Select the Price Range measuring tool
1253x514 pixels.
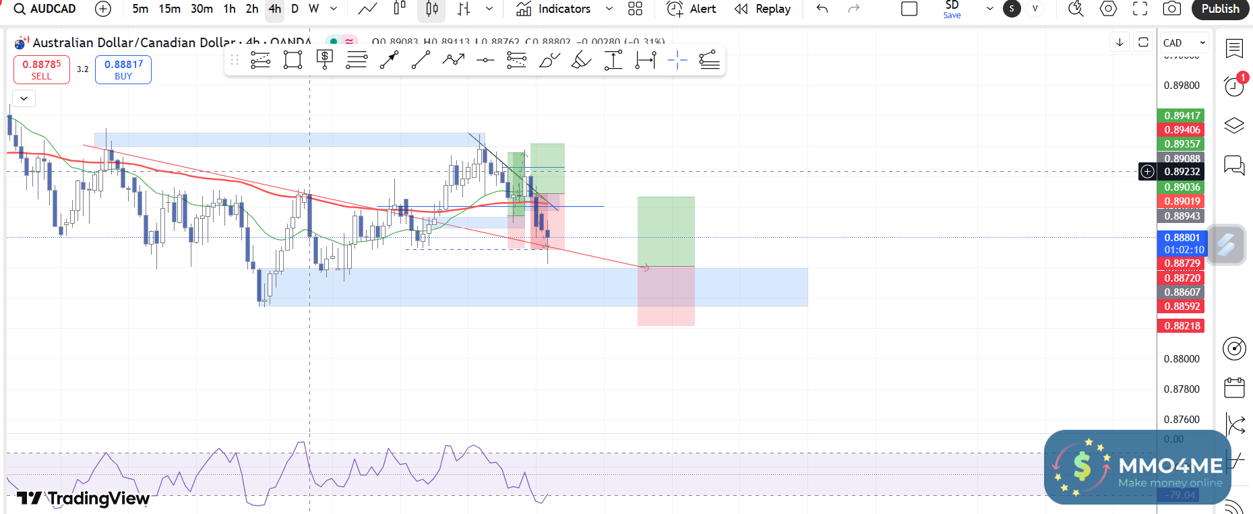tap(613, 60)
